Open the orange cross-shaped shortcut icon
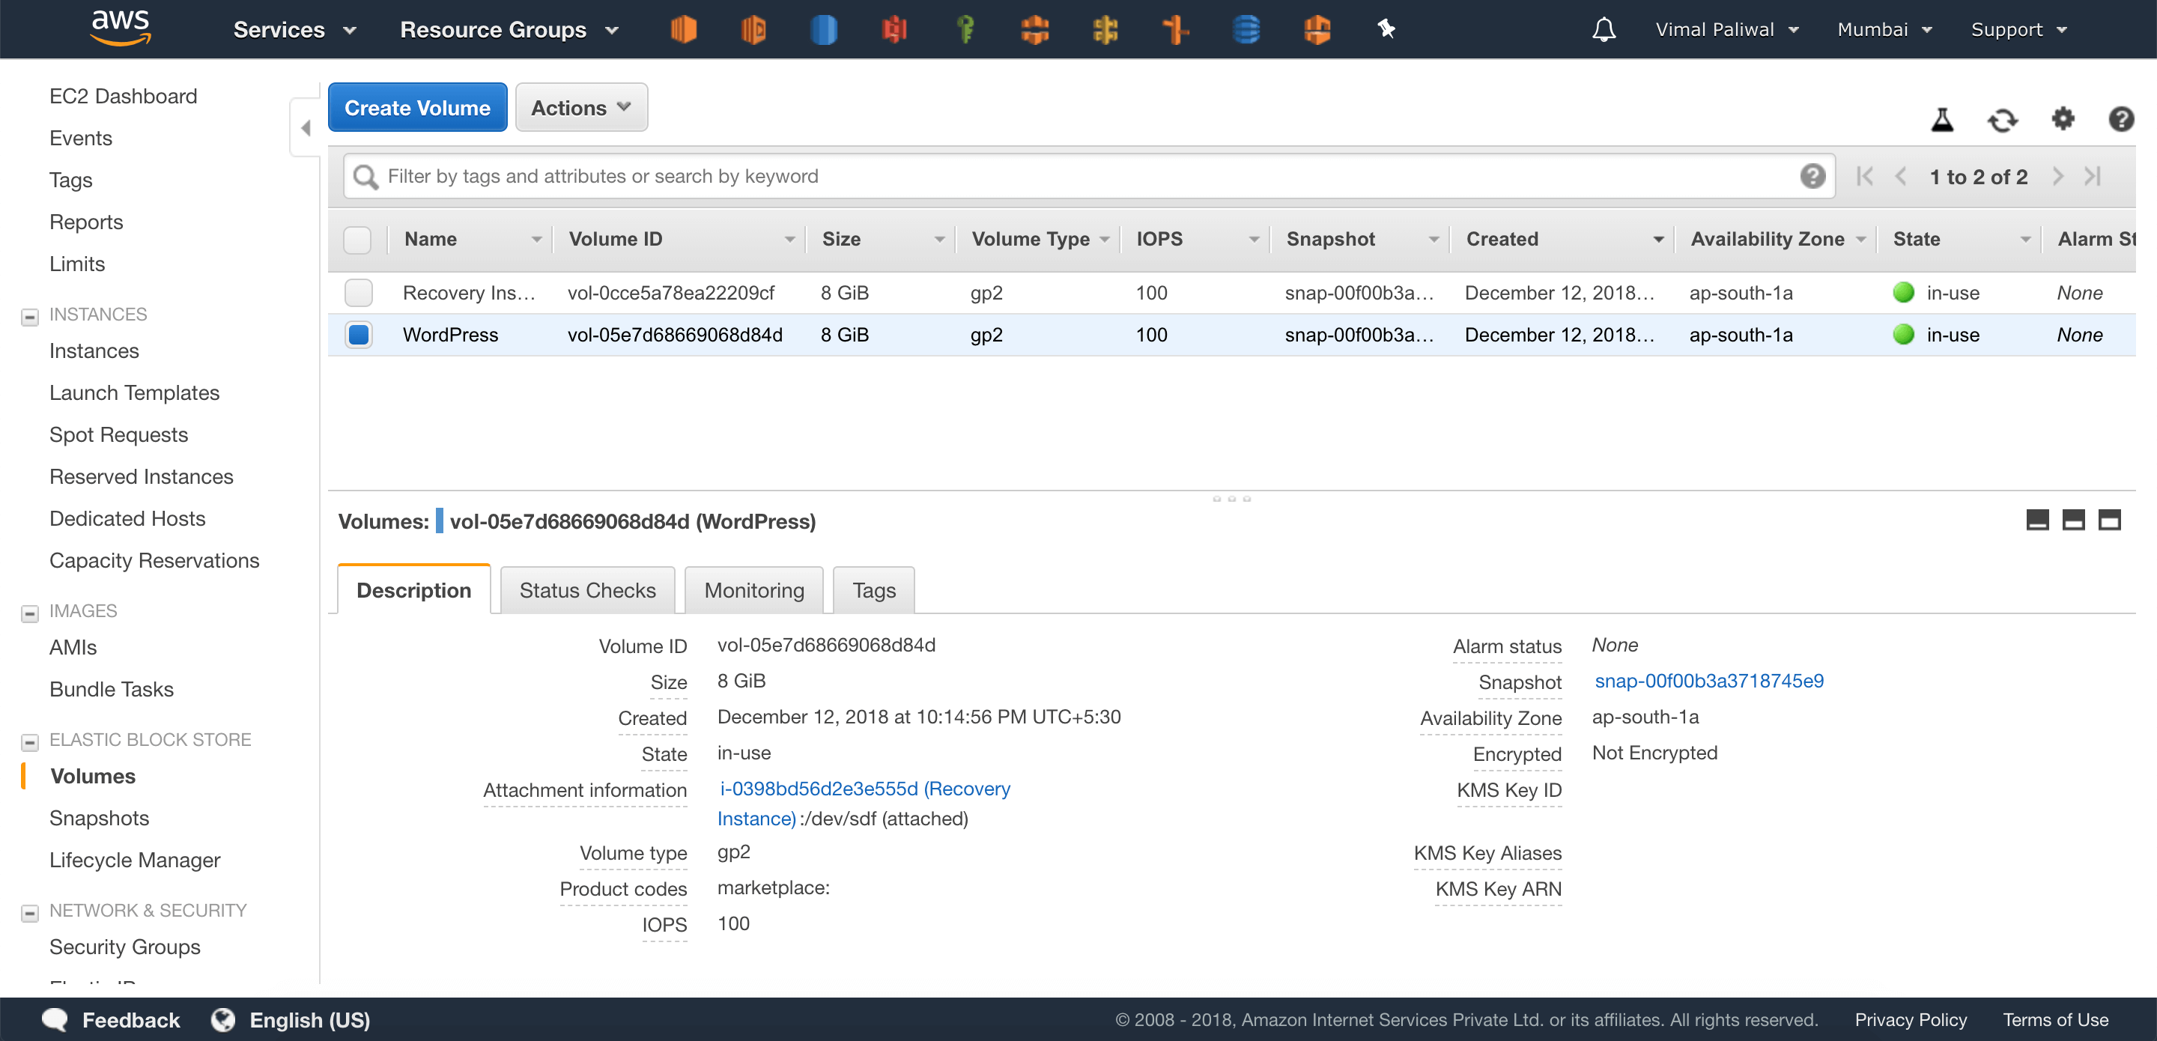The height and width of the screenshot is (1041, 2157). pyautogui.click(x=1176, y=29)
